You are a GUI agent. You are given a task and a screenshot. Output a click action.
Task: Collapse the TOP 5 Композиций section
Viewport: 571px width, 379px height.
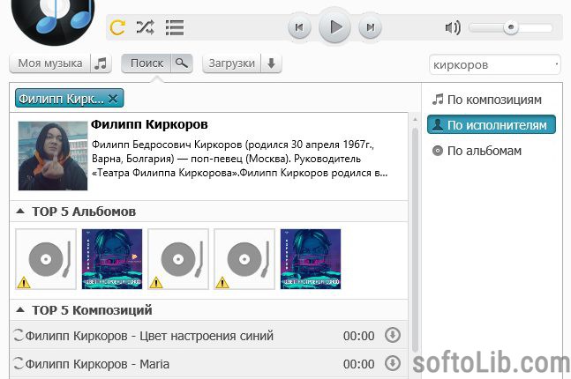(x=21, y=310)
